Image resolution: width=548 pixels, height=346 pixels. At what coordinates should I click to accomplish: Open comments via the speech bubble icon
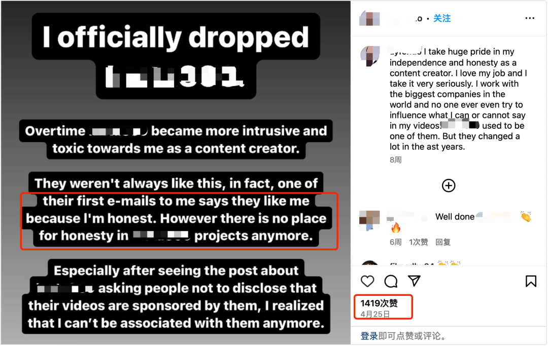(x=391, y=281)
